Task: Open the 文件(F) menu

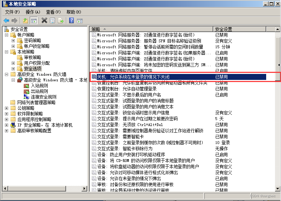Action: tap(12, 12)
